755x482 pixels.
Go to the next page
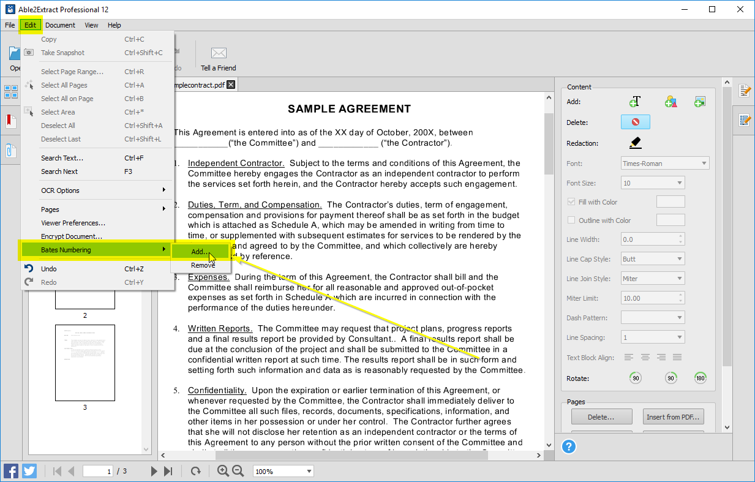(154, 471)
